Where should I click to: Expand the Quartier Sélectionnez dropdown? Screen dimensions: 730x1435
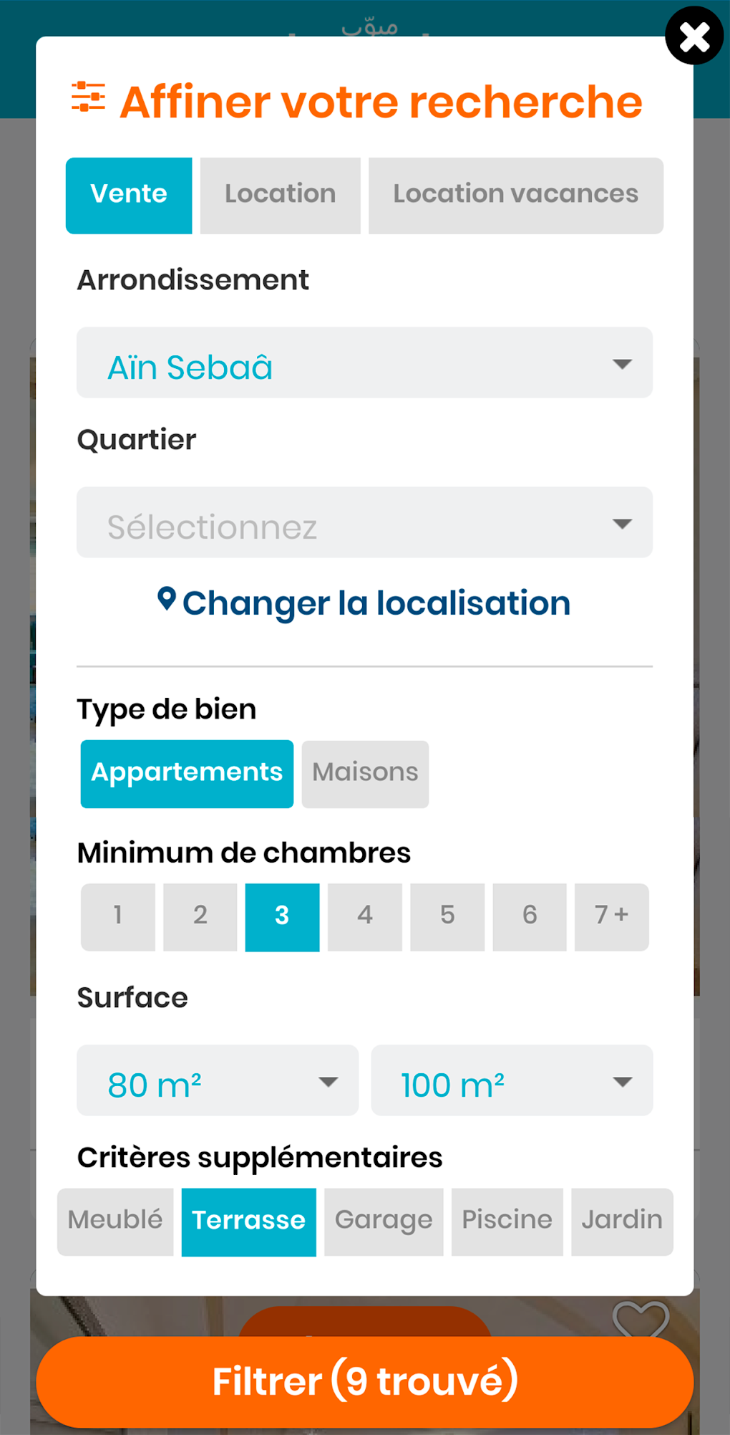[364, 523]
